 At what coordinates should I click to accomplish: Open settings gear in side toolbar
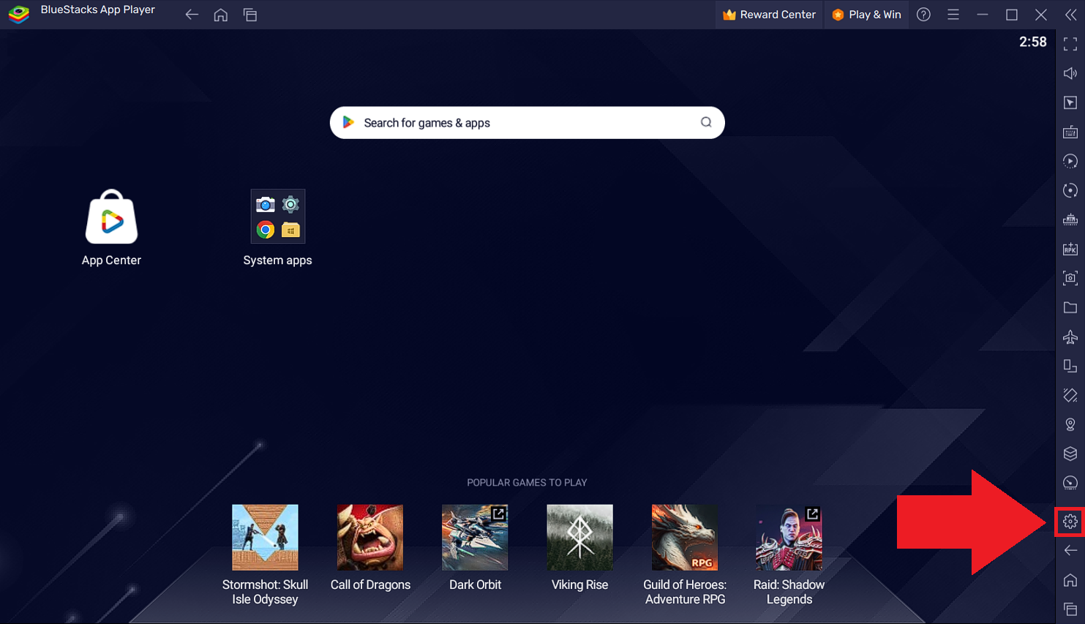pos(1070,521)
